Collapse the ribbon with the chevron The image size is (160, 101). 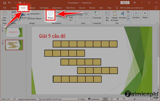click(157, 23)
